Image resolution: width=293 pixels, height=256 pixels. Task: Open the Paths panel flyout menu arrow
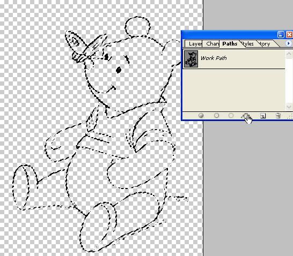(289, 43)
